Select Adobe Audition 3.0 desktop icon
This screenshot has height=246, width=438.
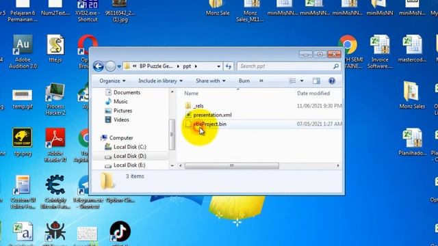coord(23,52)
